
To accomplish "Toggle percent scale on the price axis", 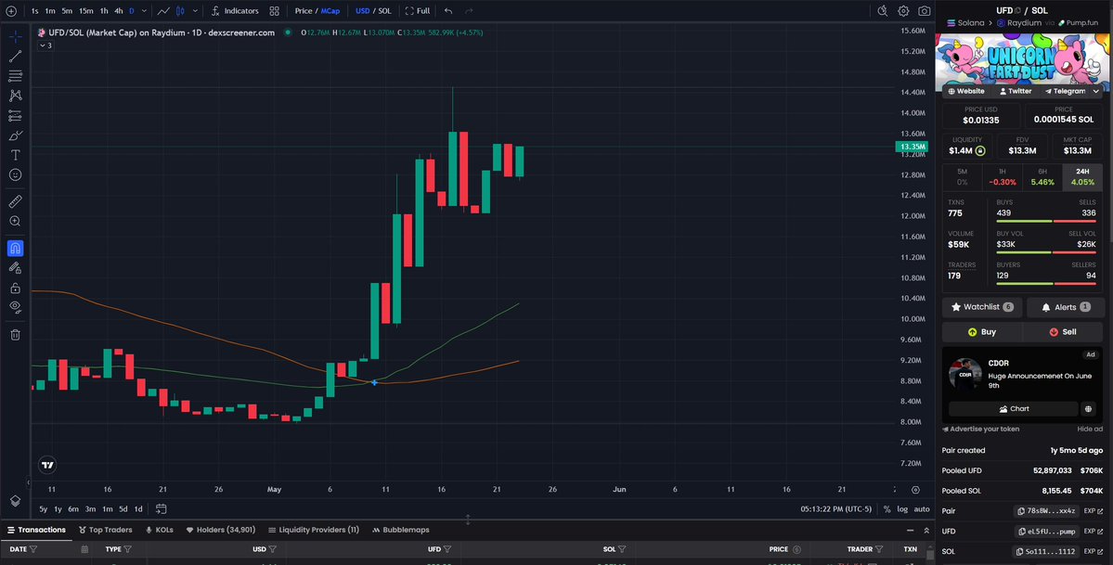I will click(x=887, y=509).
